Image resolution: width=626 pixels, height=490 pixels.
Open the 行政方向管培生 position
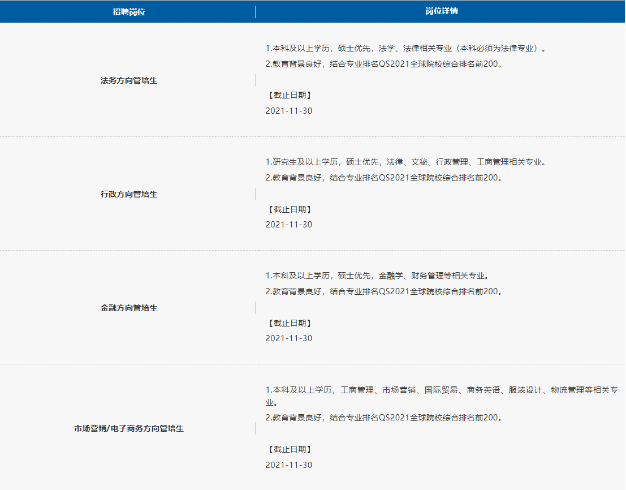(128, 194)
